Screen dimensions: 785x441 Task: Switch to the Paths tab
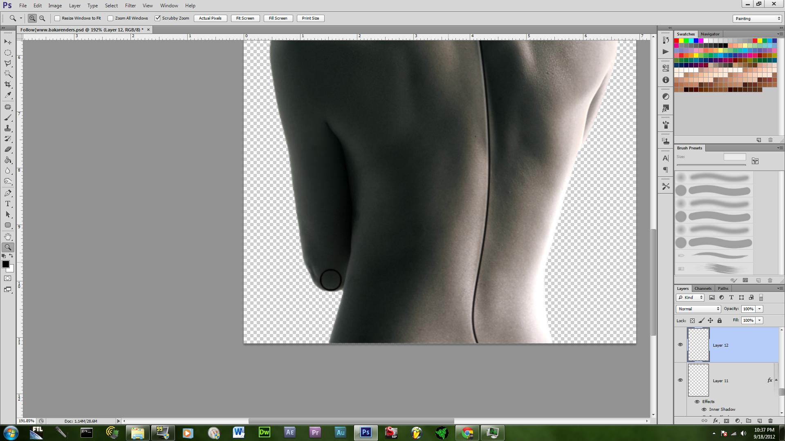click(723, 288)
